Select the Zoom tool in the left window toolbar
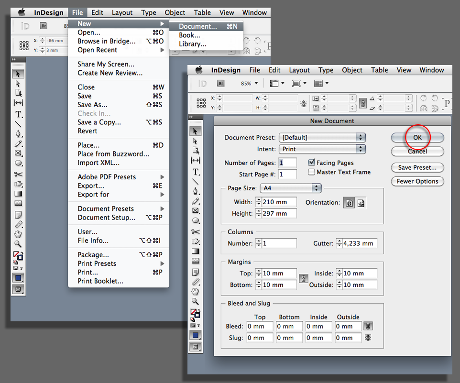 tap(18, 244)
